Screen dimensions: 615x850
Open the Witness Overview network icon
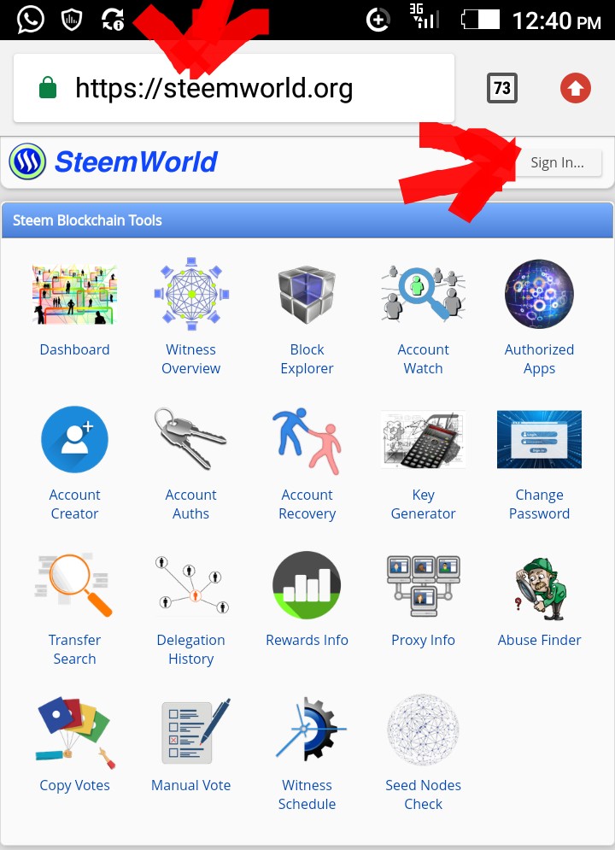(190, 294)
